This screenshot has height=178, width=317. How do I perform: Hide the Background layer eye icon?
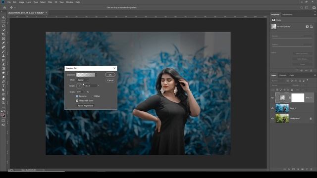click(272, 119)
